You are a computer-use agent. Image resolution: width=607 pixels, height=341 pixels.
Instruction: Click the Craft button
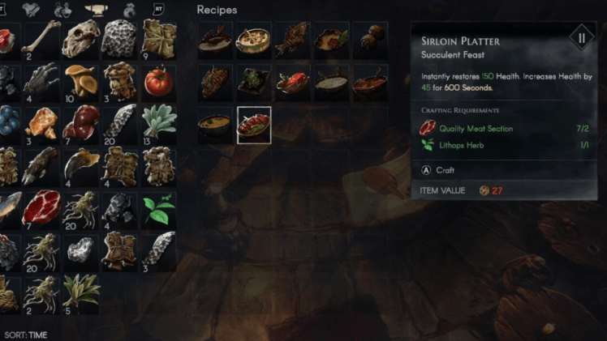tap(437, 170)
